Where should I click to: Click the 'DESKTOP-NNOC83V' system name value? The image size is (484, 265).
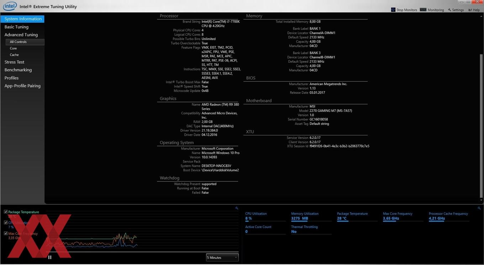pos(216,166)
